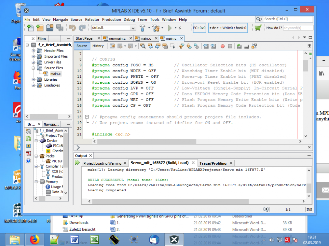Expand the Libraries node in project tree
The height and width of the screenshot is (246, 329).
(33, 79)
